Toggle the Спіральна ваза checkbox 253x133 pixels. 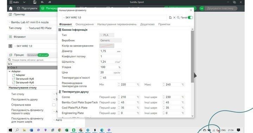click(54, 105)
